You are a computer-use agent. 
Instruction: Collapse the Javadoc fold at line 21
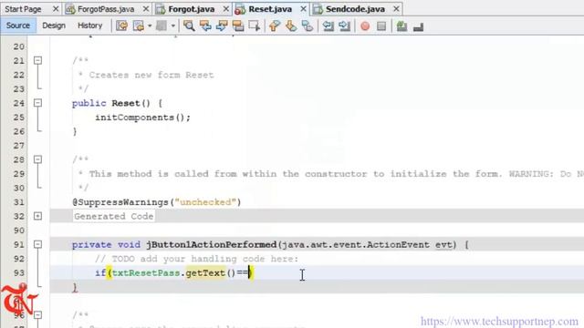[37, 60]
